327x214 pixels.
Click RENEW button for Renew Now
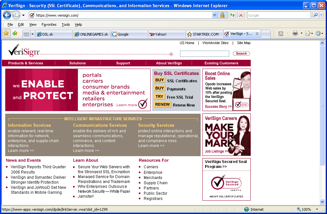[162, 105]
